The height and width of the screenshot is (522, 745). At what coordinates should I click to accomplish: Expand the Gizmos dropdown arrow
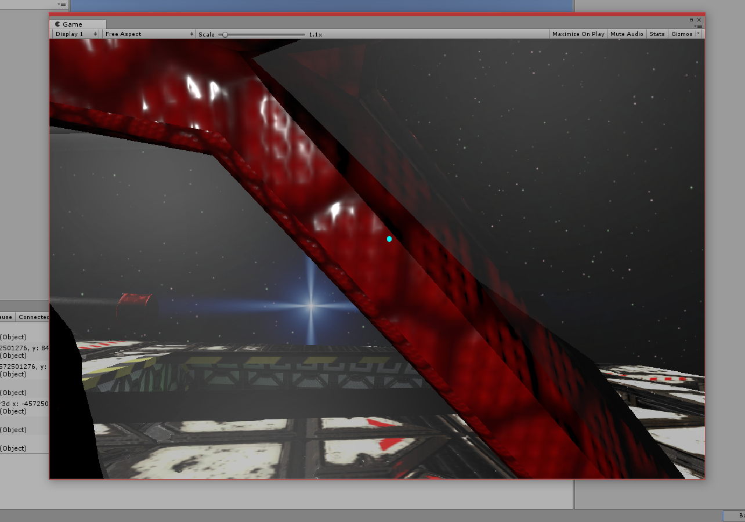[699, 34]
